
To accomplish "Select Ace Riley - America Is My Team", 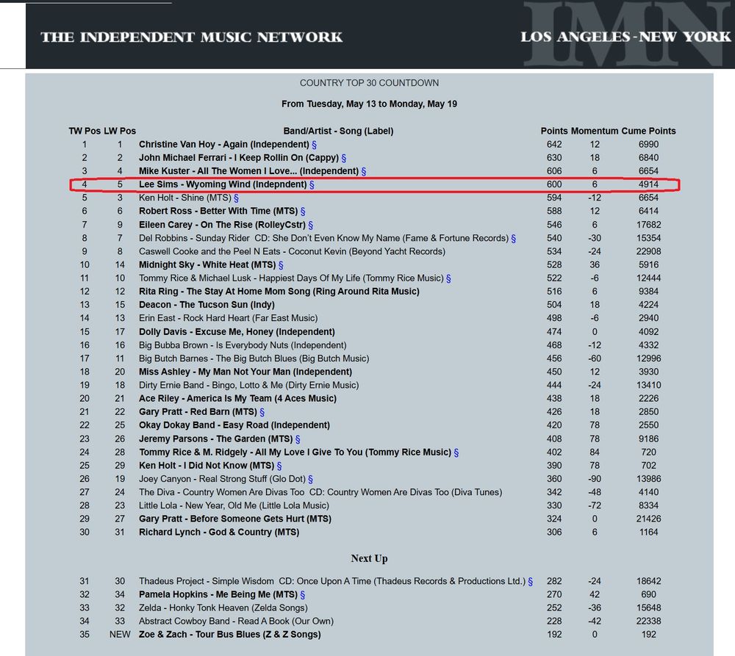I will click(237, 399).
